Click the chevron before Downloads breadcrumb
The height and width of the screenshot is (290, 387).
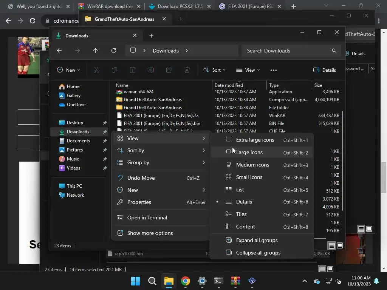coord(144,51)
